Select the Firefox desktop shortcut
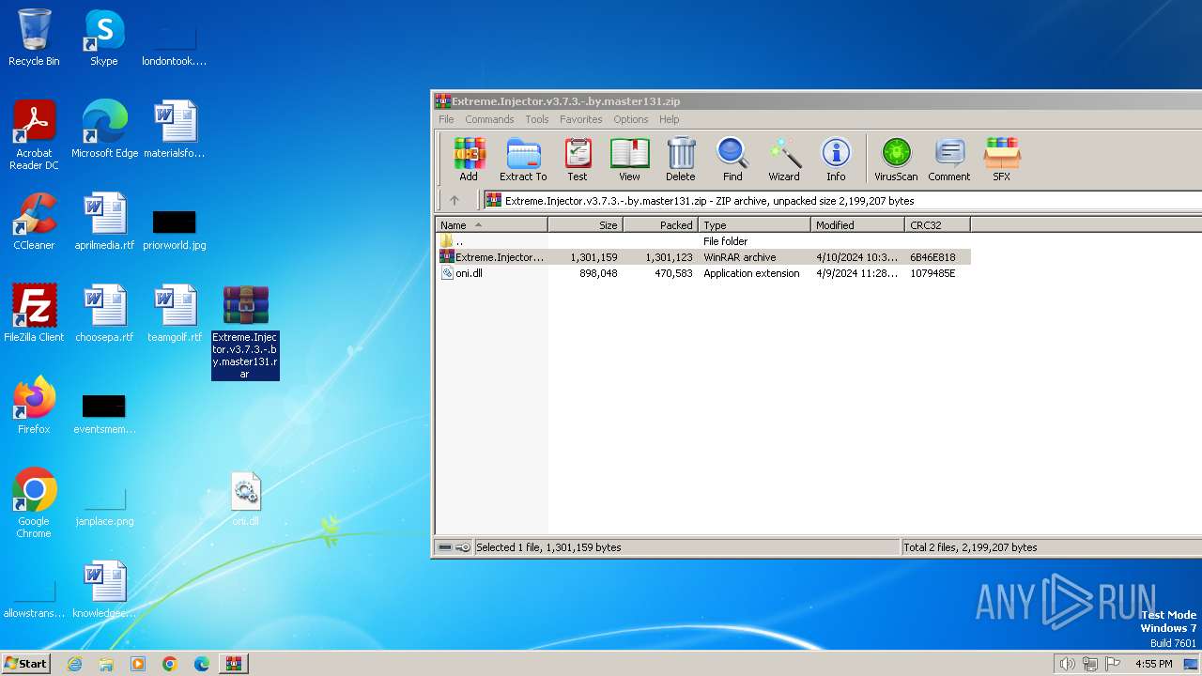Screen dimensions: 1202x676 [x=34, y=406]
